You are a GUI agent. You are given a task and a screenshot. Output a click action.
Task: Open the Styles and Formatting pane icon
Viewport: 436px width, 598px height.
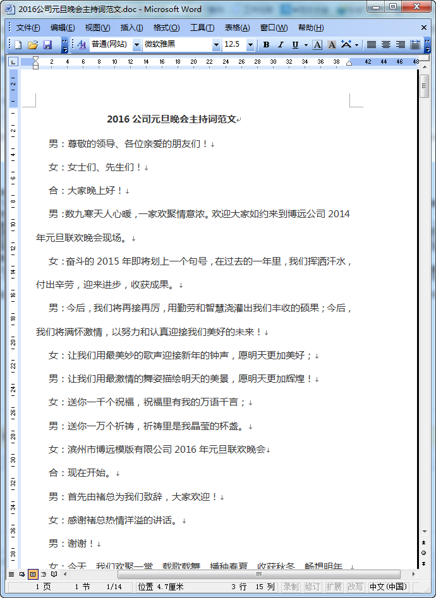(82, 45)
